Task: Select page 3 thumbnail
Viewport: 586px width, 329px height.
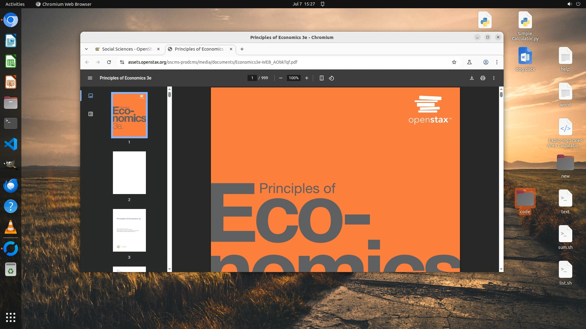Action: coord(129,230)
